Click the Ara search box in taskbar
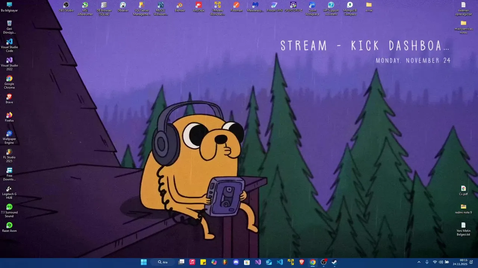This screenshot has width=478, height=268. 163,262
